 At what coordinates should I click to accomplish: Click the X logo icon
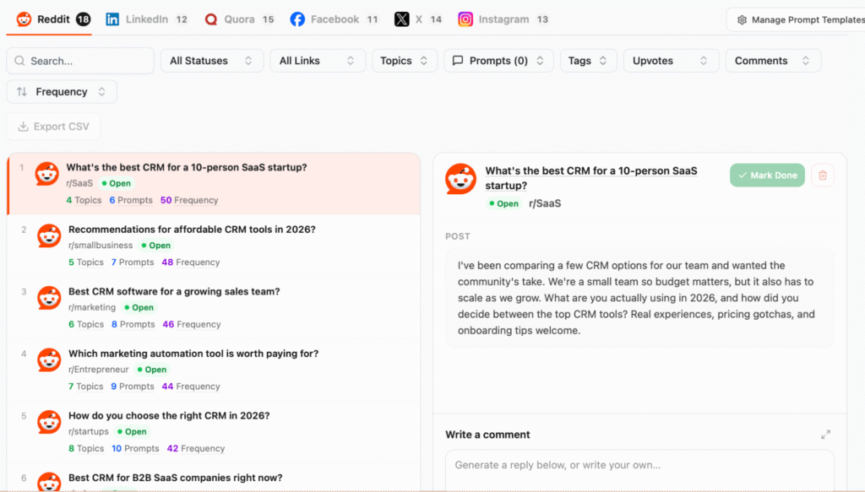pyautogui.click(x=401, y=19)
